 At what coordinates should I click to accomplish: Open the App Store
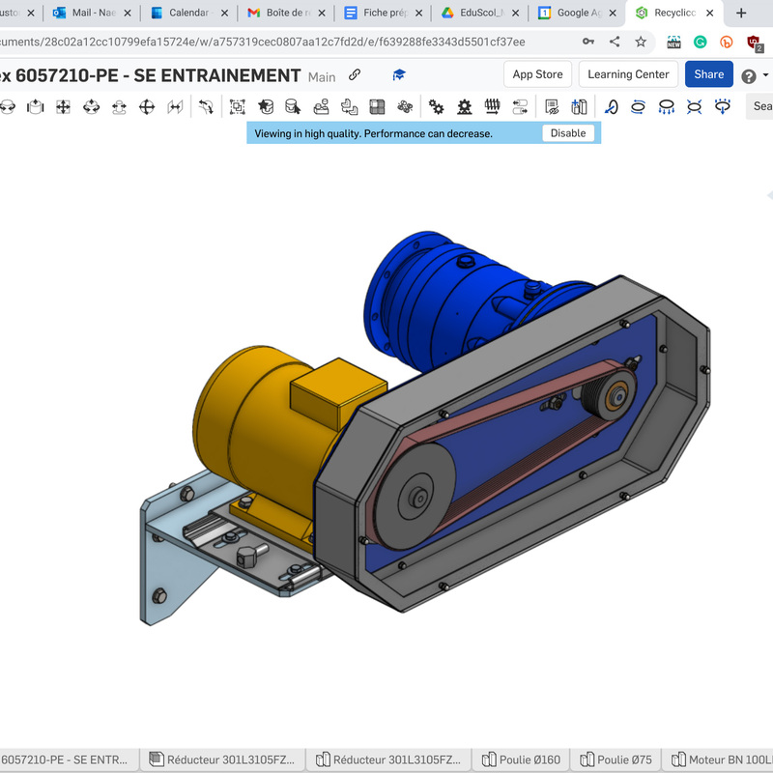537,74
